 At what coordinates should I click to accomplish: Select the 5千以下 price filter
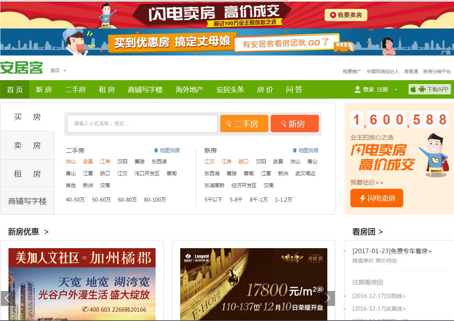[x=213, y=200]
